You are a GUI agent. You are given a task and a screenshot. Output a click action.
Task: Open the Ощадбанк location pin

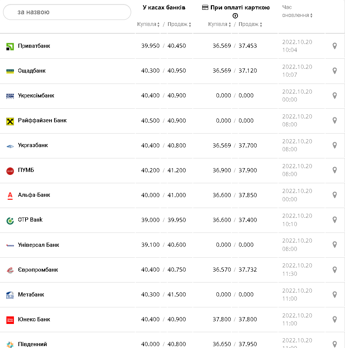click(x=334, y=71)
